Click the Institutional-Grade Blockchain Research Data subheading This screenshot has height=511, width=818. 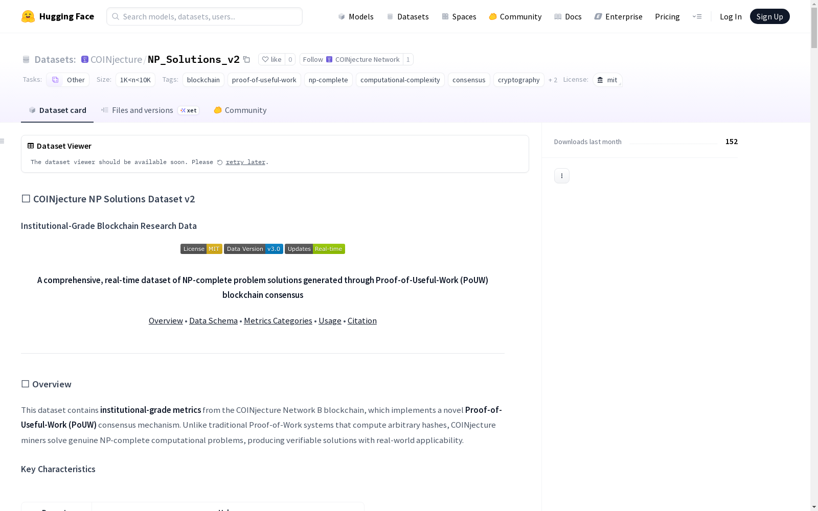click(109, 226)
